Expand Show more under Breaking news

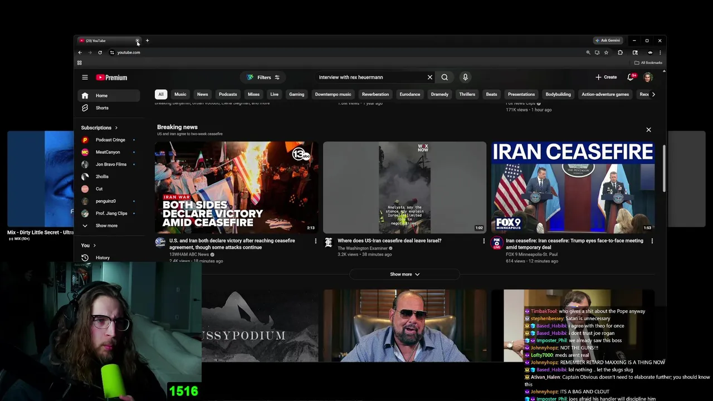point(404,274)
